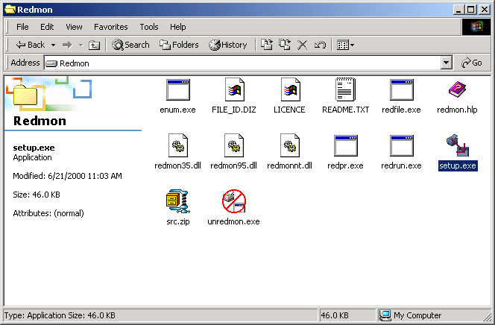Click 'Type: Application Size: 46.0 KB' status text
The height and width of the screenshot is (325, 495).
(60, 315)
